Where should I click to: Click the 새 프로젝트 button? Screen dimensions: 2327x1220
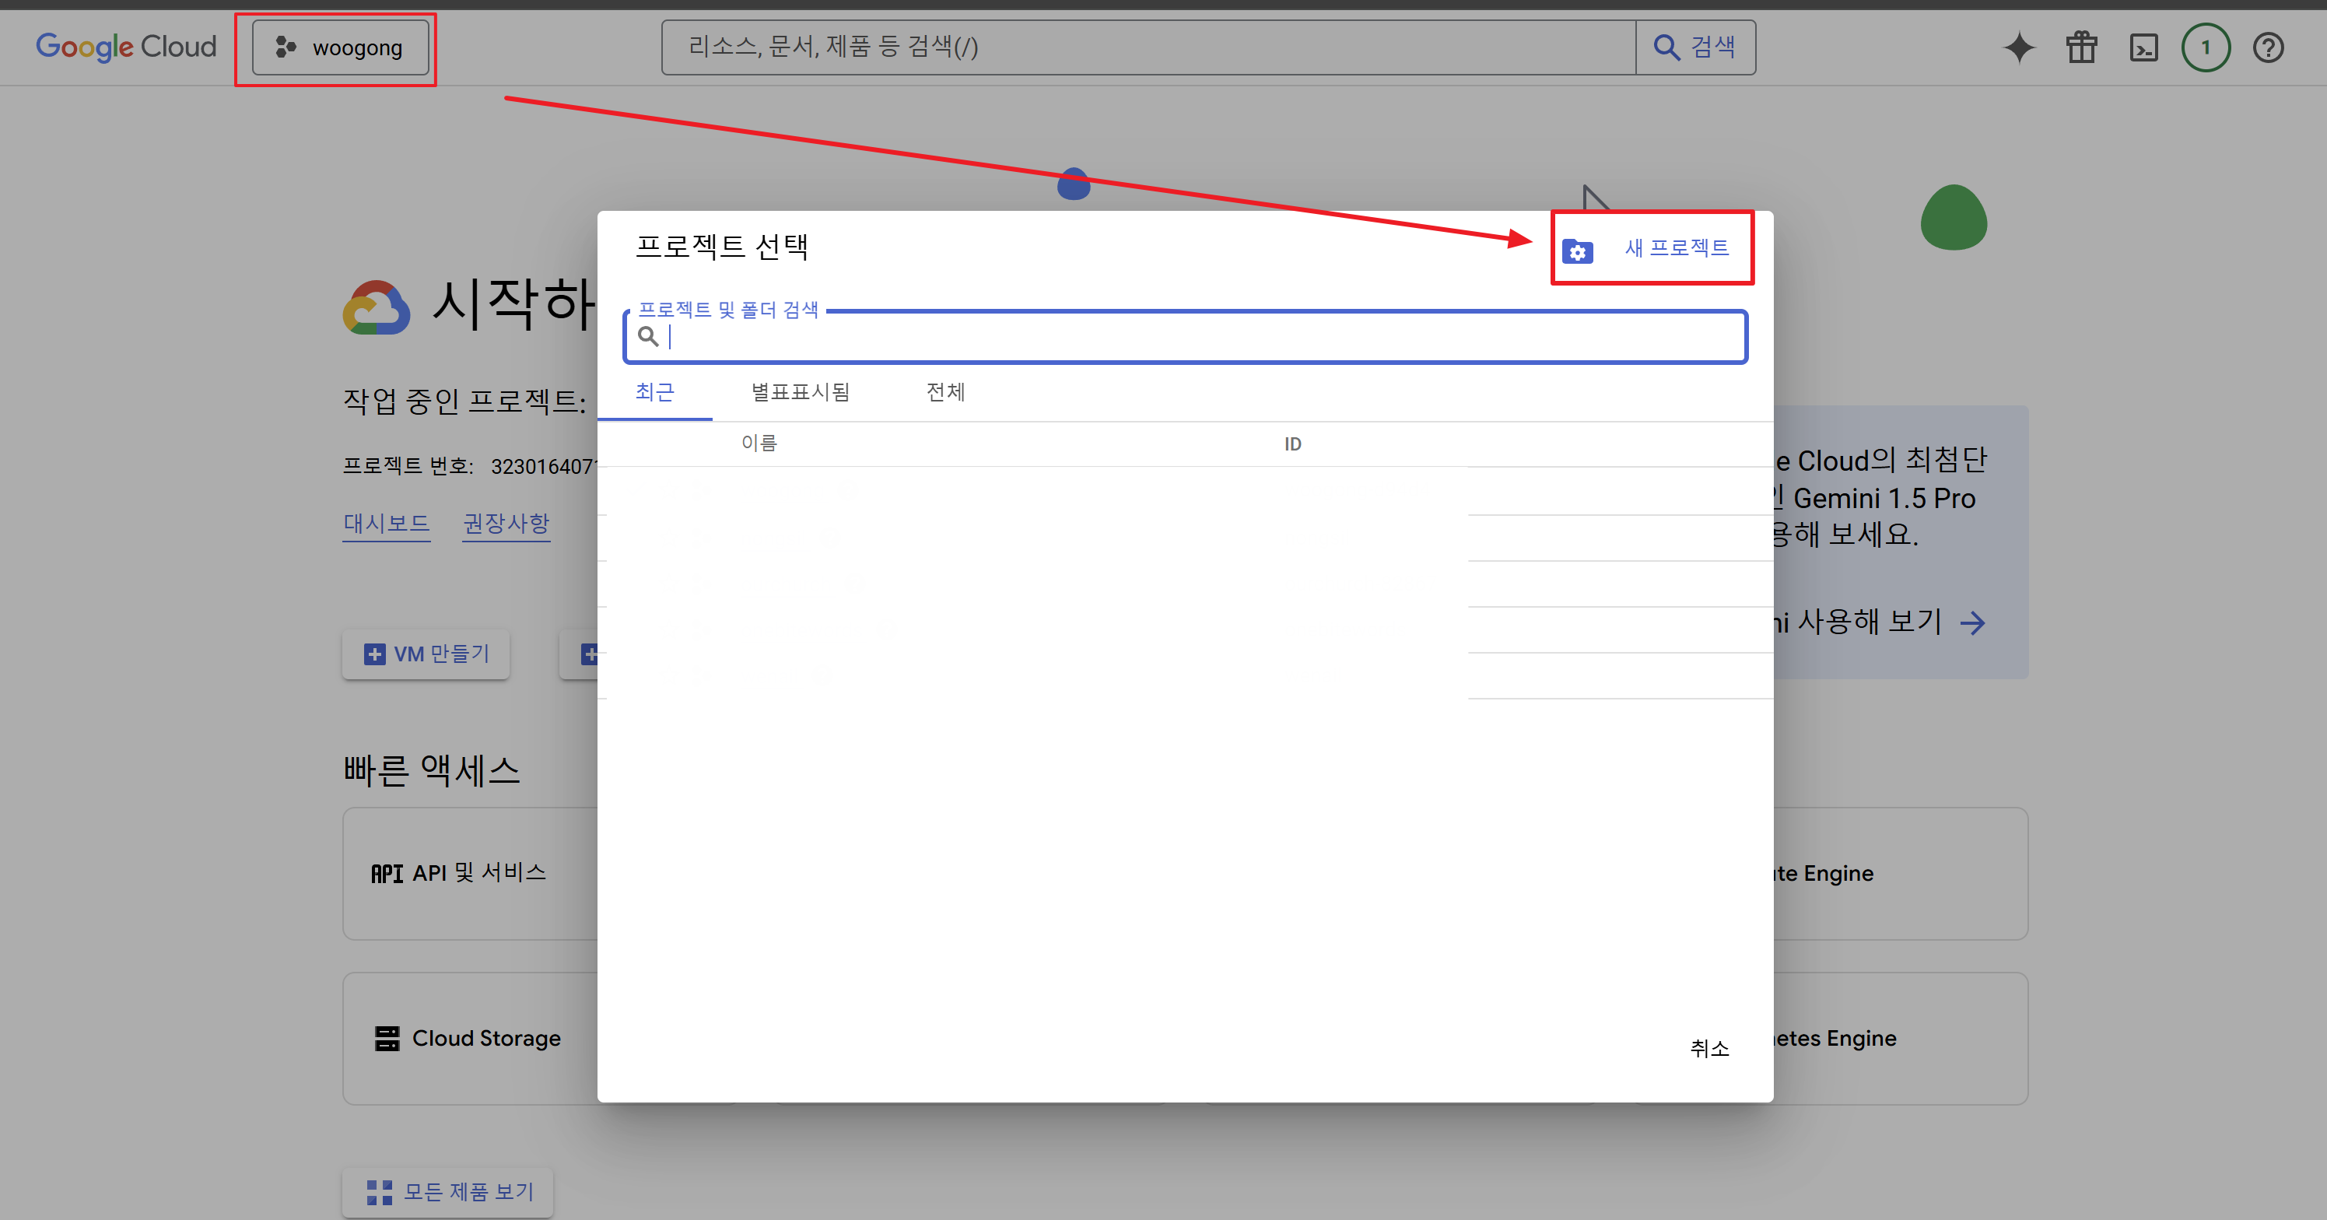pyautogui.click(x=1676, y=247)
